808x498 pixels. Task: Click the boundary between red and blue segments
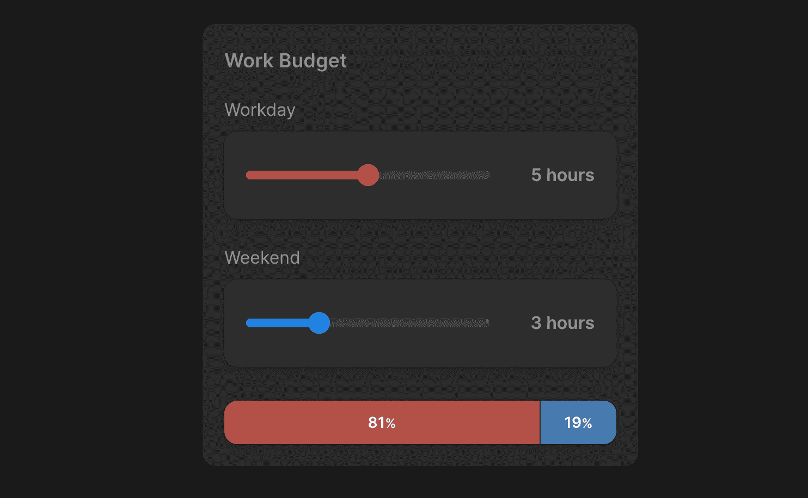coord(540,422)
